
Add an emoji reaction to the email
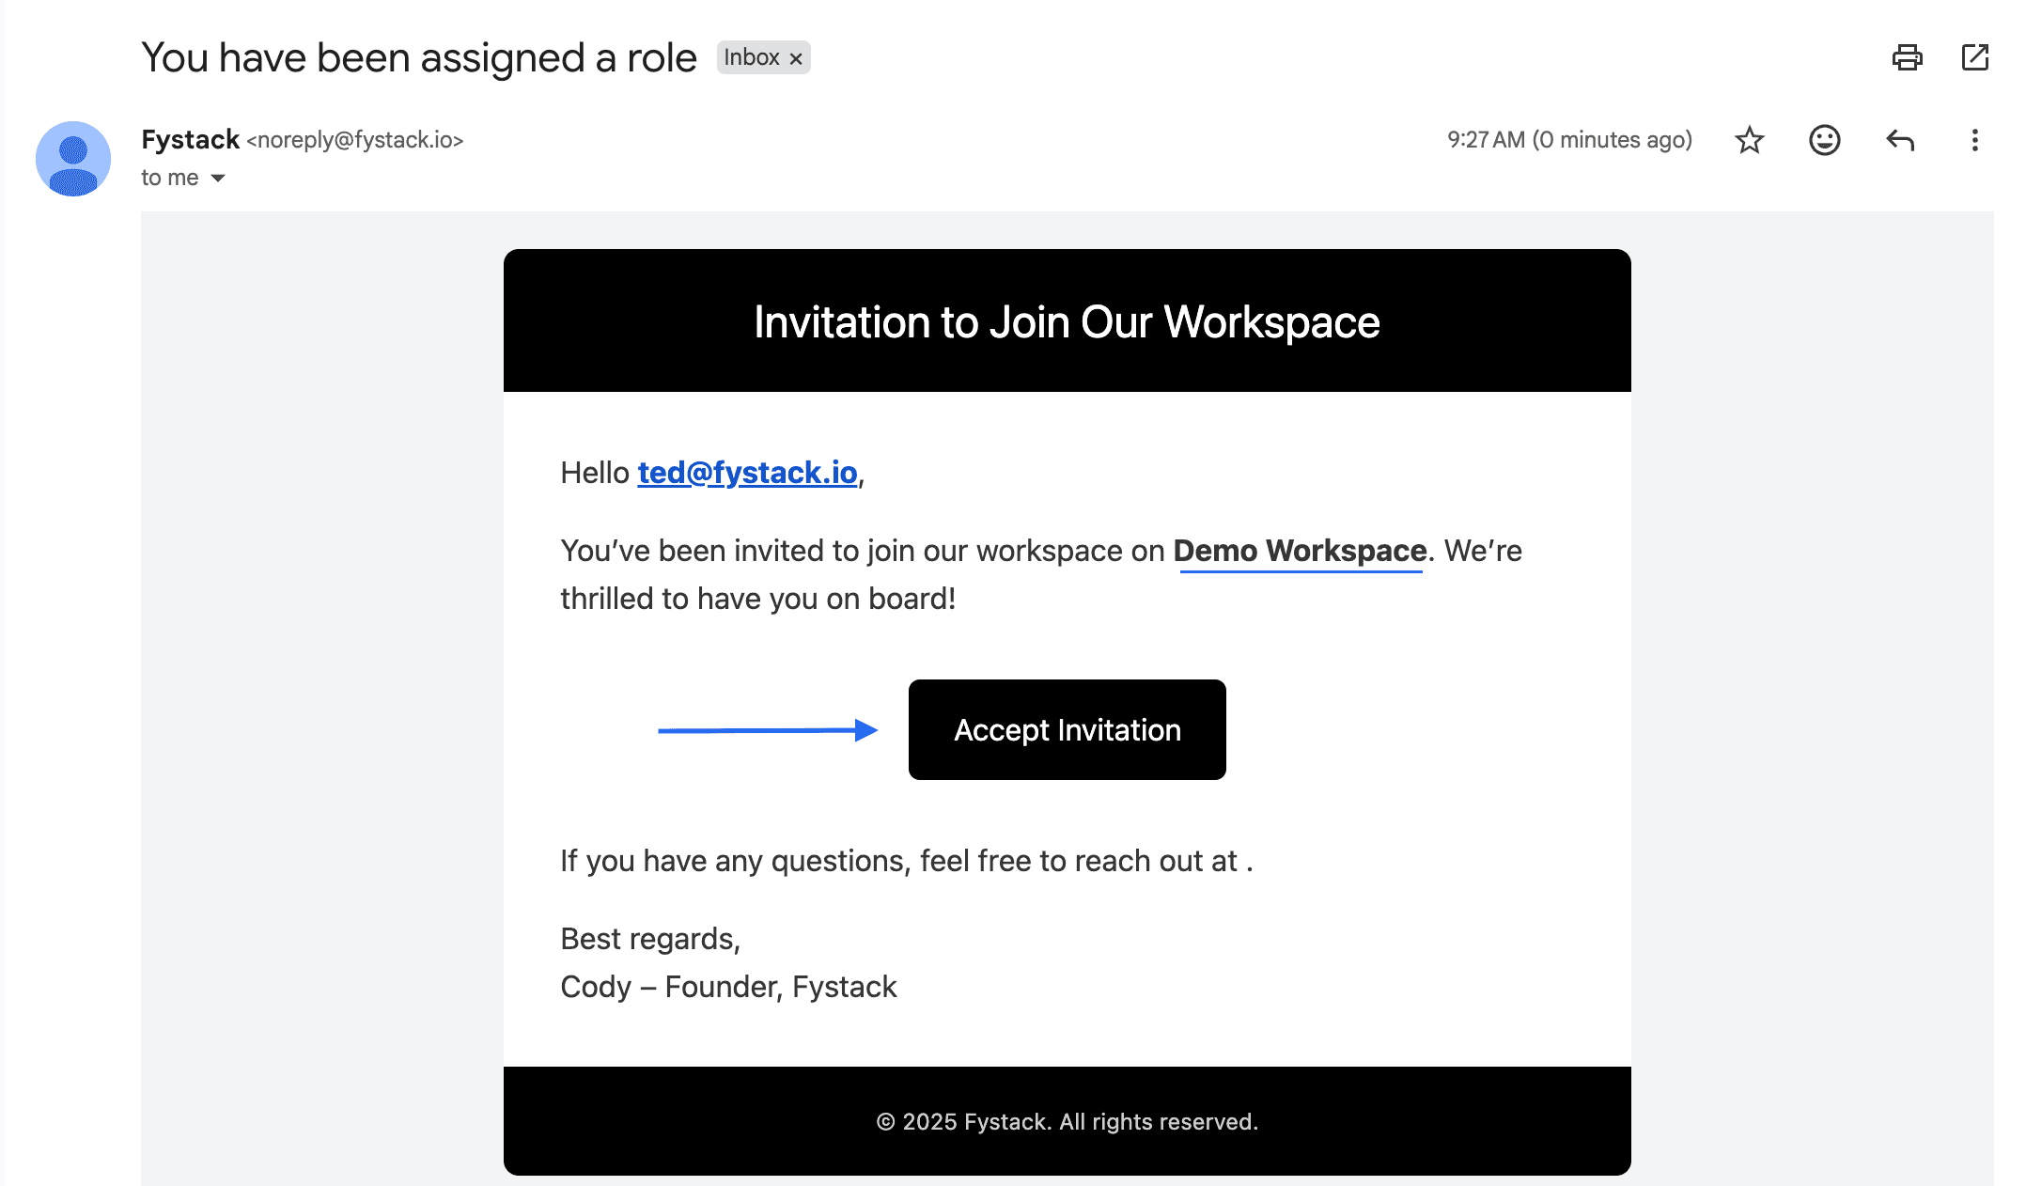pyautogui.click(x=1823, y=140)
